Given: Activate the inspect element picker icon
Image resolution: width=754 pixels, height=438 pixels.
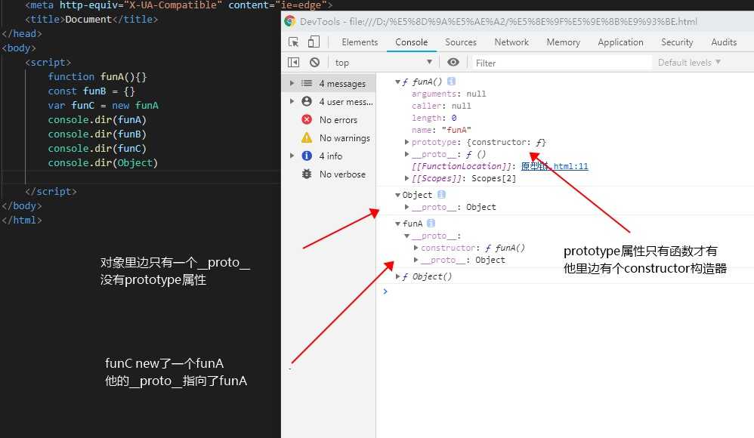Looking at the screenshot, I should 293,42.
